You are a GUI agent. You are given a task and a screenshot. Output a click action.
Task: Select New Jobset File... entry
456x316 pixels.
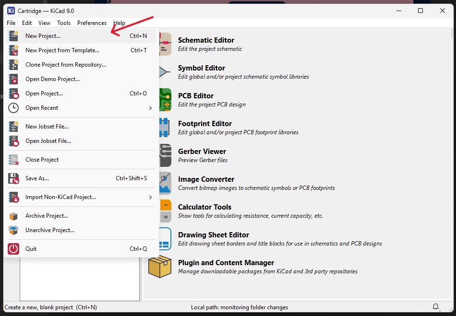81,126
